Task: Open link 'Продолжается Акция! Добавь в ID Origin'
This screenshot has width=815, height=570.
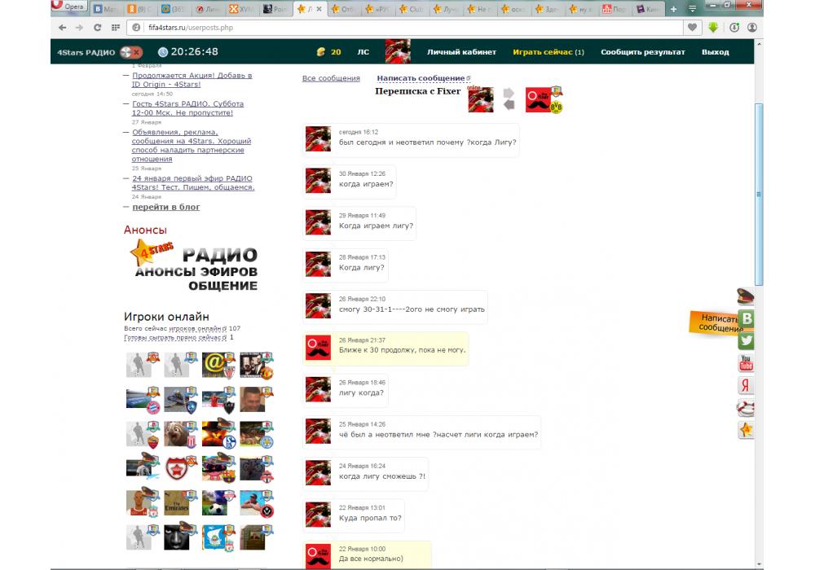Action: click(192, 80)
